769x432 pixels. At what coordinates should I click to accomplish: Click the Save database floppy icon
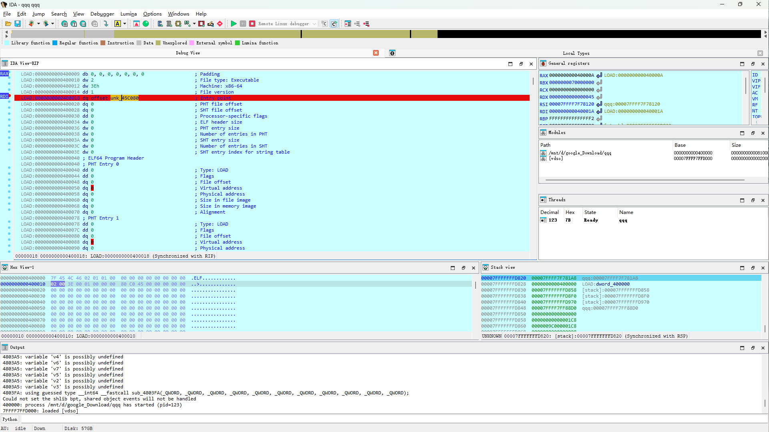pos(18,24)
